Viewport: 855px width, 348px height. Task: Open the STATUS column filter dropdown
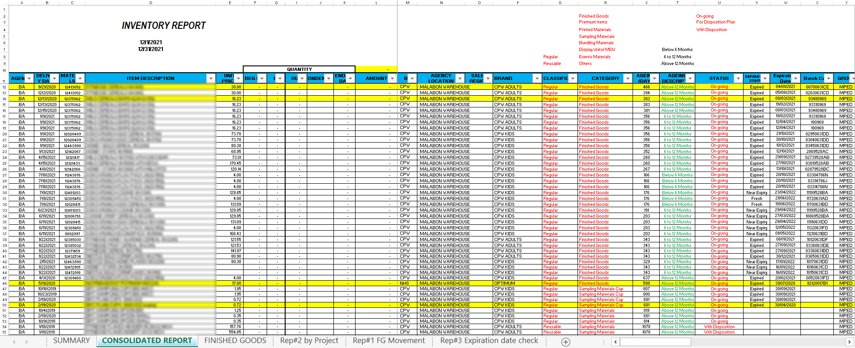(x=738, y=79)
